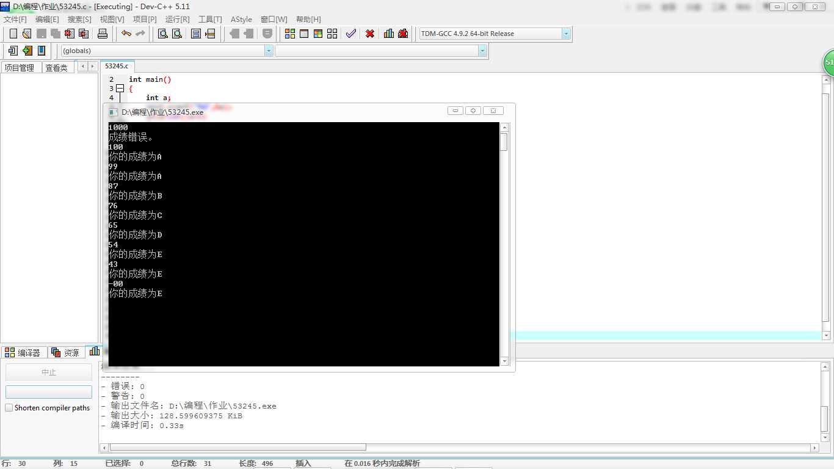Screen dimensions: 834x469
Task: Open the 帮助[H] menu
Action: (x=308, y=20)
